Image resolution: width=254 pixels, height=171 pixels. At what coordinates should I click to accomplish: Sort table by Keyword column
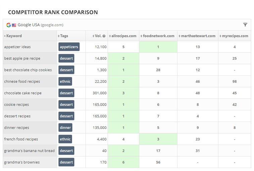14,36
